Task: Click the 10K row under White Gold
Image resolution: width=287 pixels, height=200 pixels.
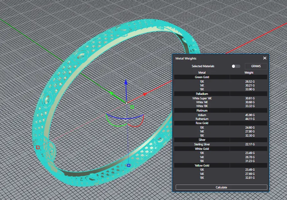Action: 221,153
